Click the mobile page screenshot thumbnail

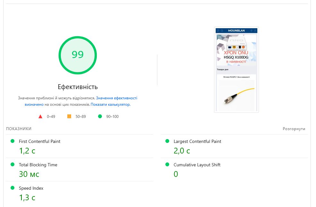click(237, 70)
